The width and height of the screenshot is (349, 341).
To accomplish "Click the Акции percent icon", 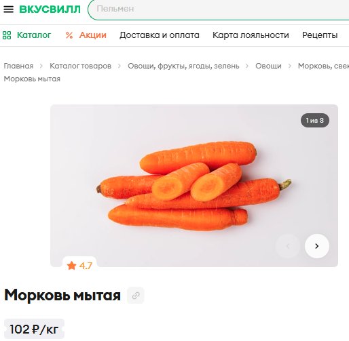I will pos(69,35).
